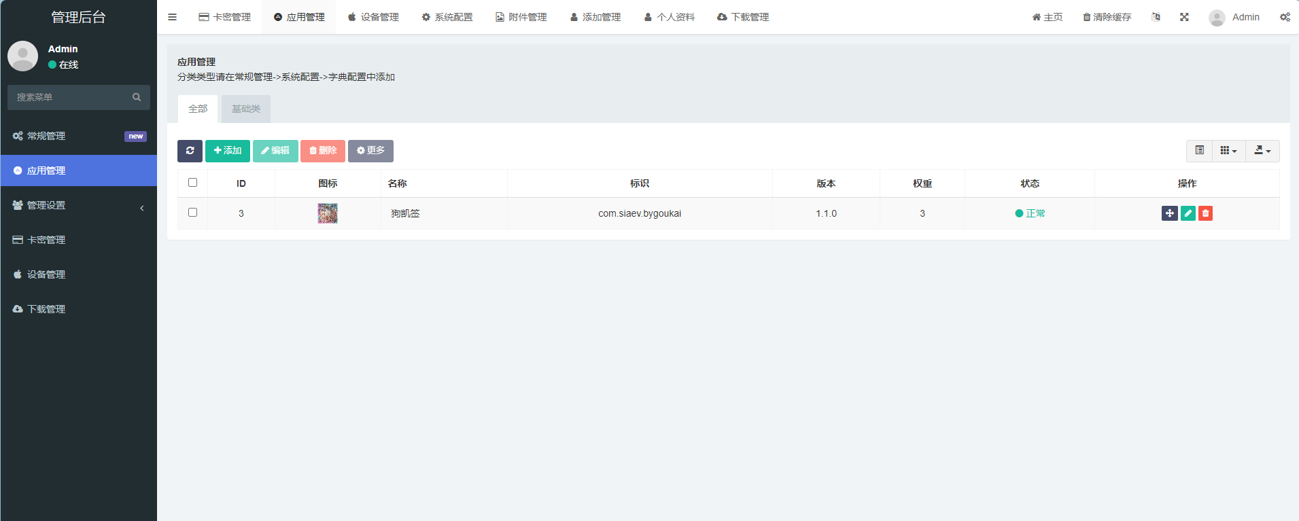This screenshot has height=521, width=1299.
Task: Open the 设备管理 top tab
Action: pyautogui.click(x=373, y=17)
